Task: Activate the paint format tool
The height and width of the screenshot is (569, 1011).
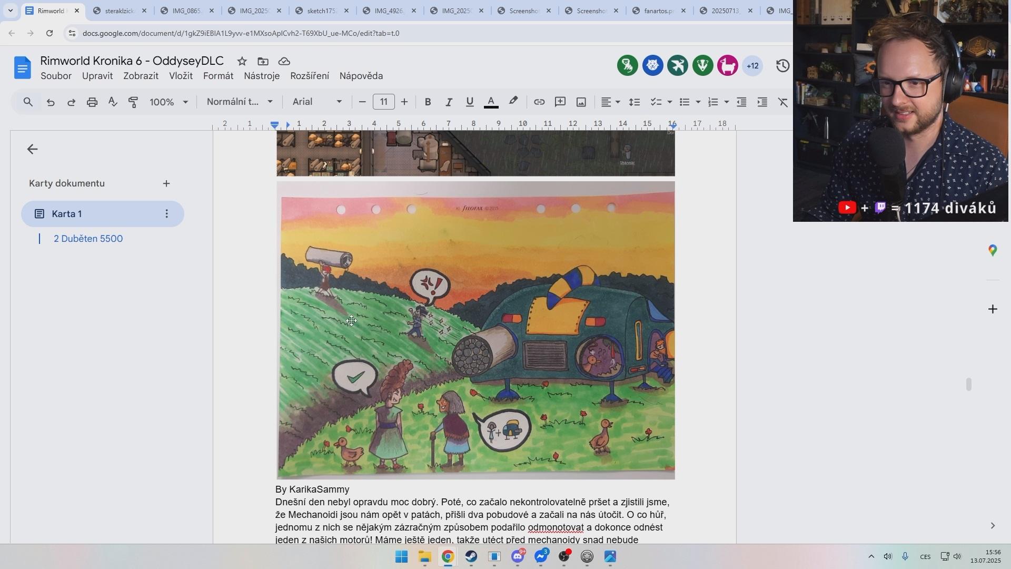Action: pyautogui.click(x=133, y=102)
